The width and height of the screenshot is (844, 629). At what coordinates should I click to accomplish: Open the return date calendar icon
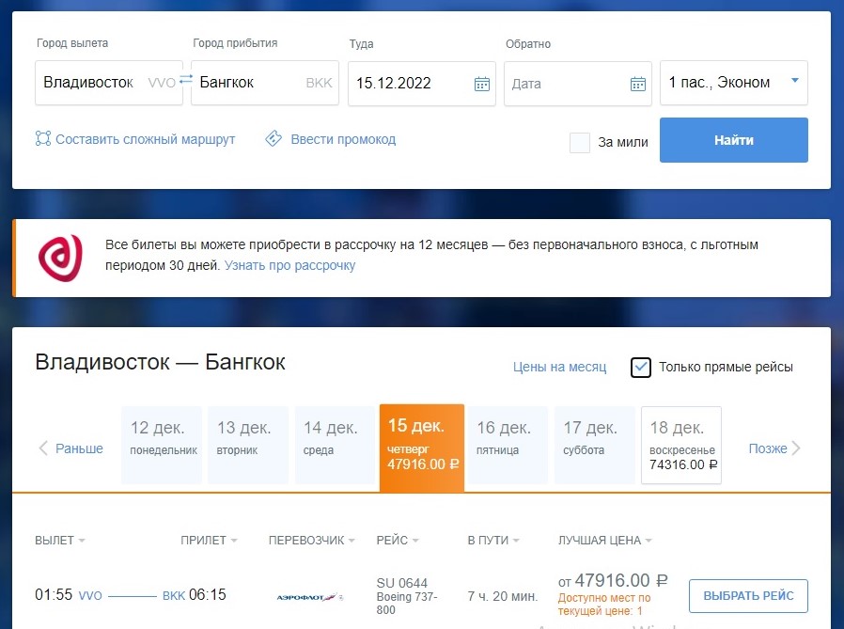tap(637, 84)
